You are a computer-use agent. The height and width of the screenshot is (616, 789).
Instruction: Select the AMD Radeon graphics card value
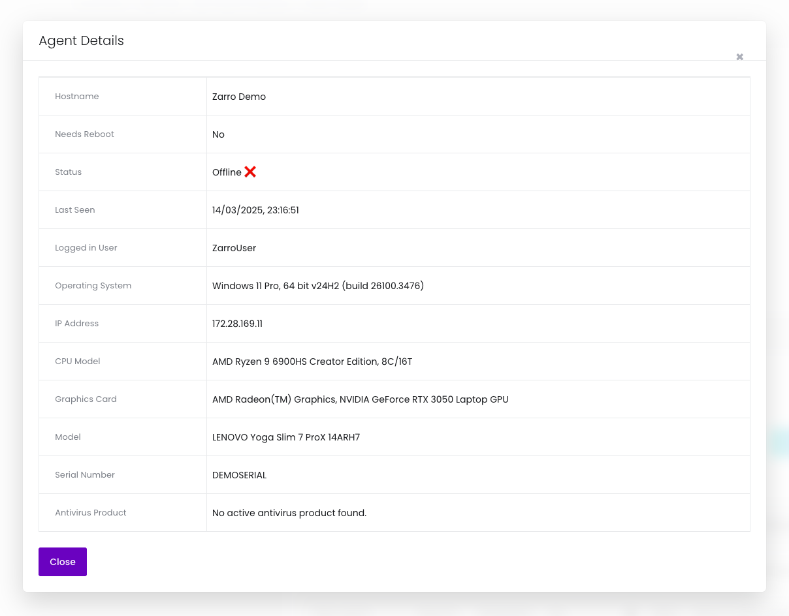tap(360, 399)
